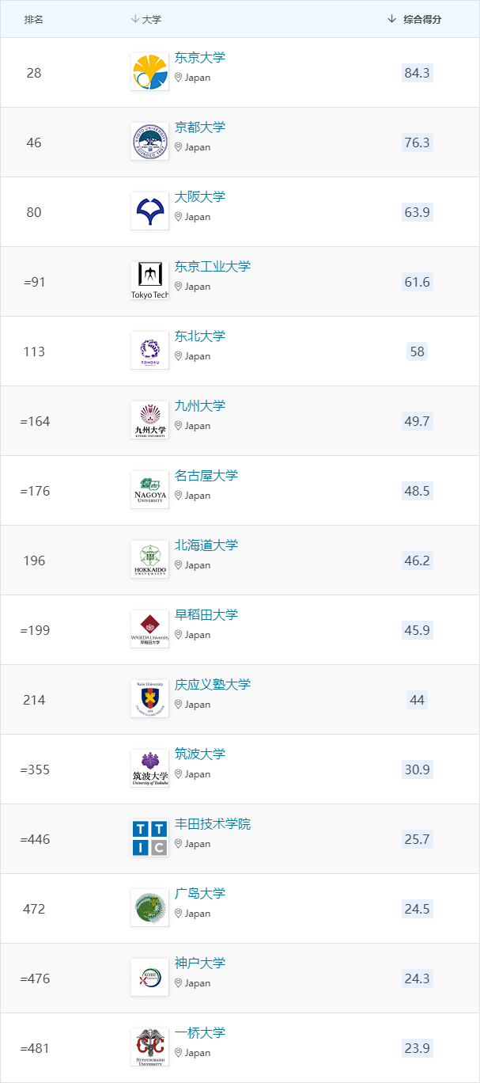Sort by 大学 column header arrow
Image resolution: width=480 pixels, height=1083 pixels.
click(x=135, y=19)
